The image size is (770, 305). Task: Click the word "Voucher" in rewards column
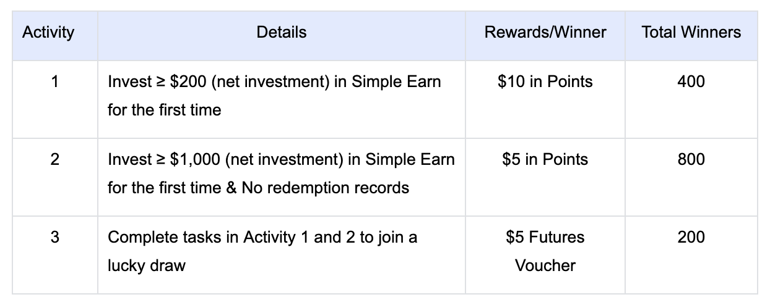pyautogui.click(x=545, y=265)
